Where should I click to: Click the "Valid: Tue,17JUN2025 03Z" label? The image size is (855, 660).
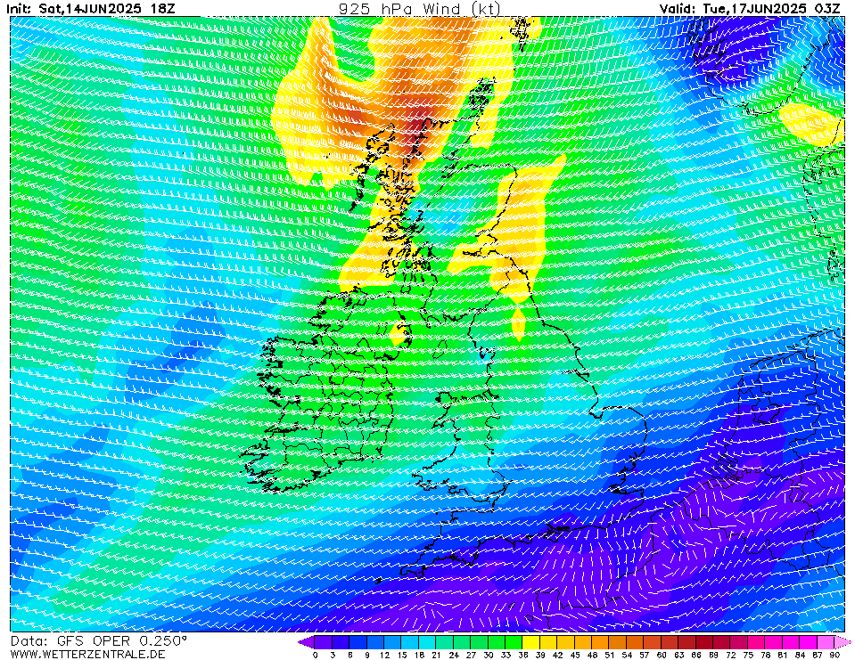tap(749, 9)
